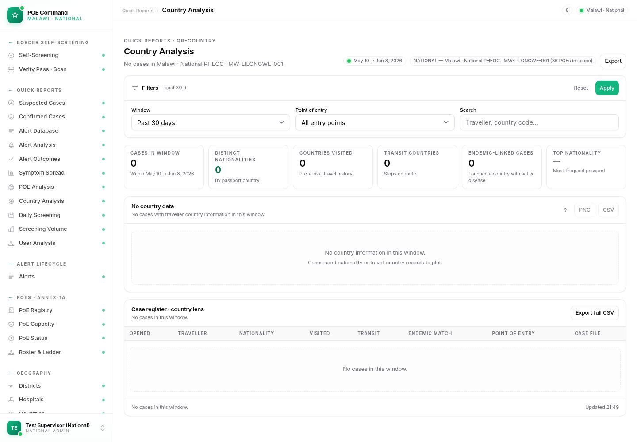This screenshot has height=442, width=637.
Task: Click the Endemic-Linked Cases card
Action: pyautogui.click(x=502, y=167)
